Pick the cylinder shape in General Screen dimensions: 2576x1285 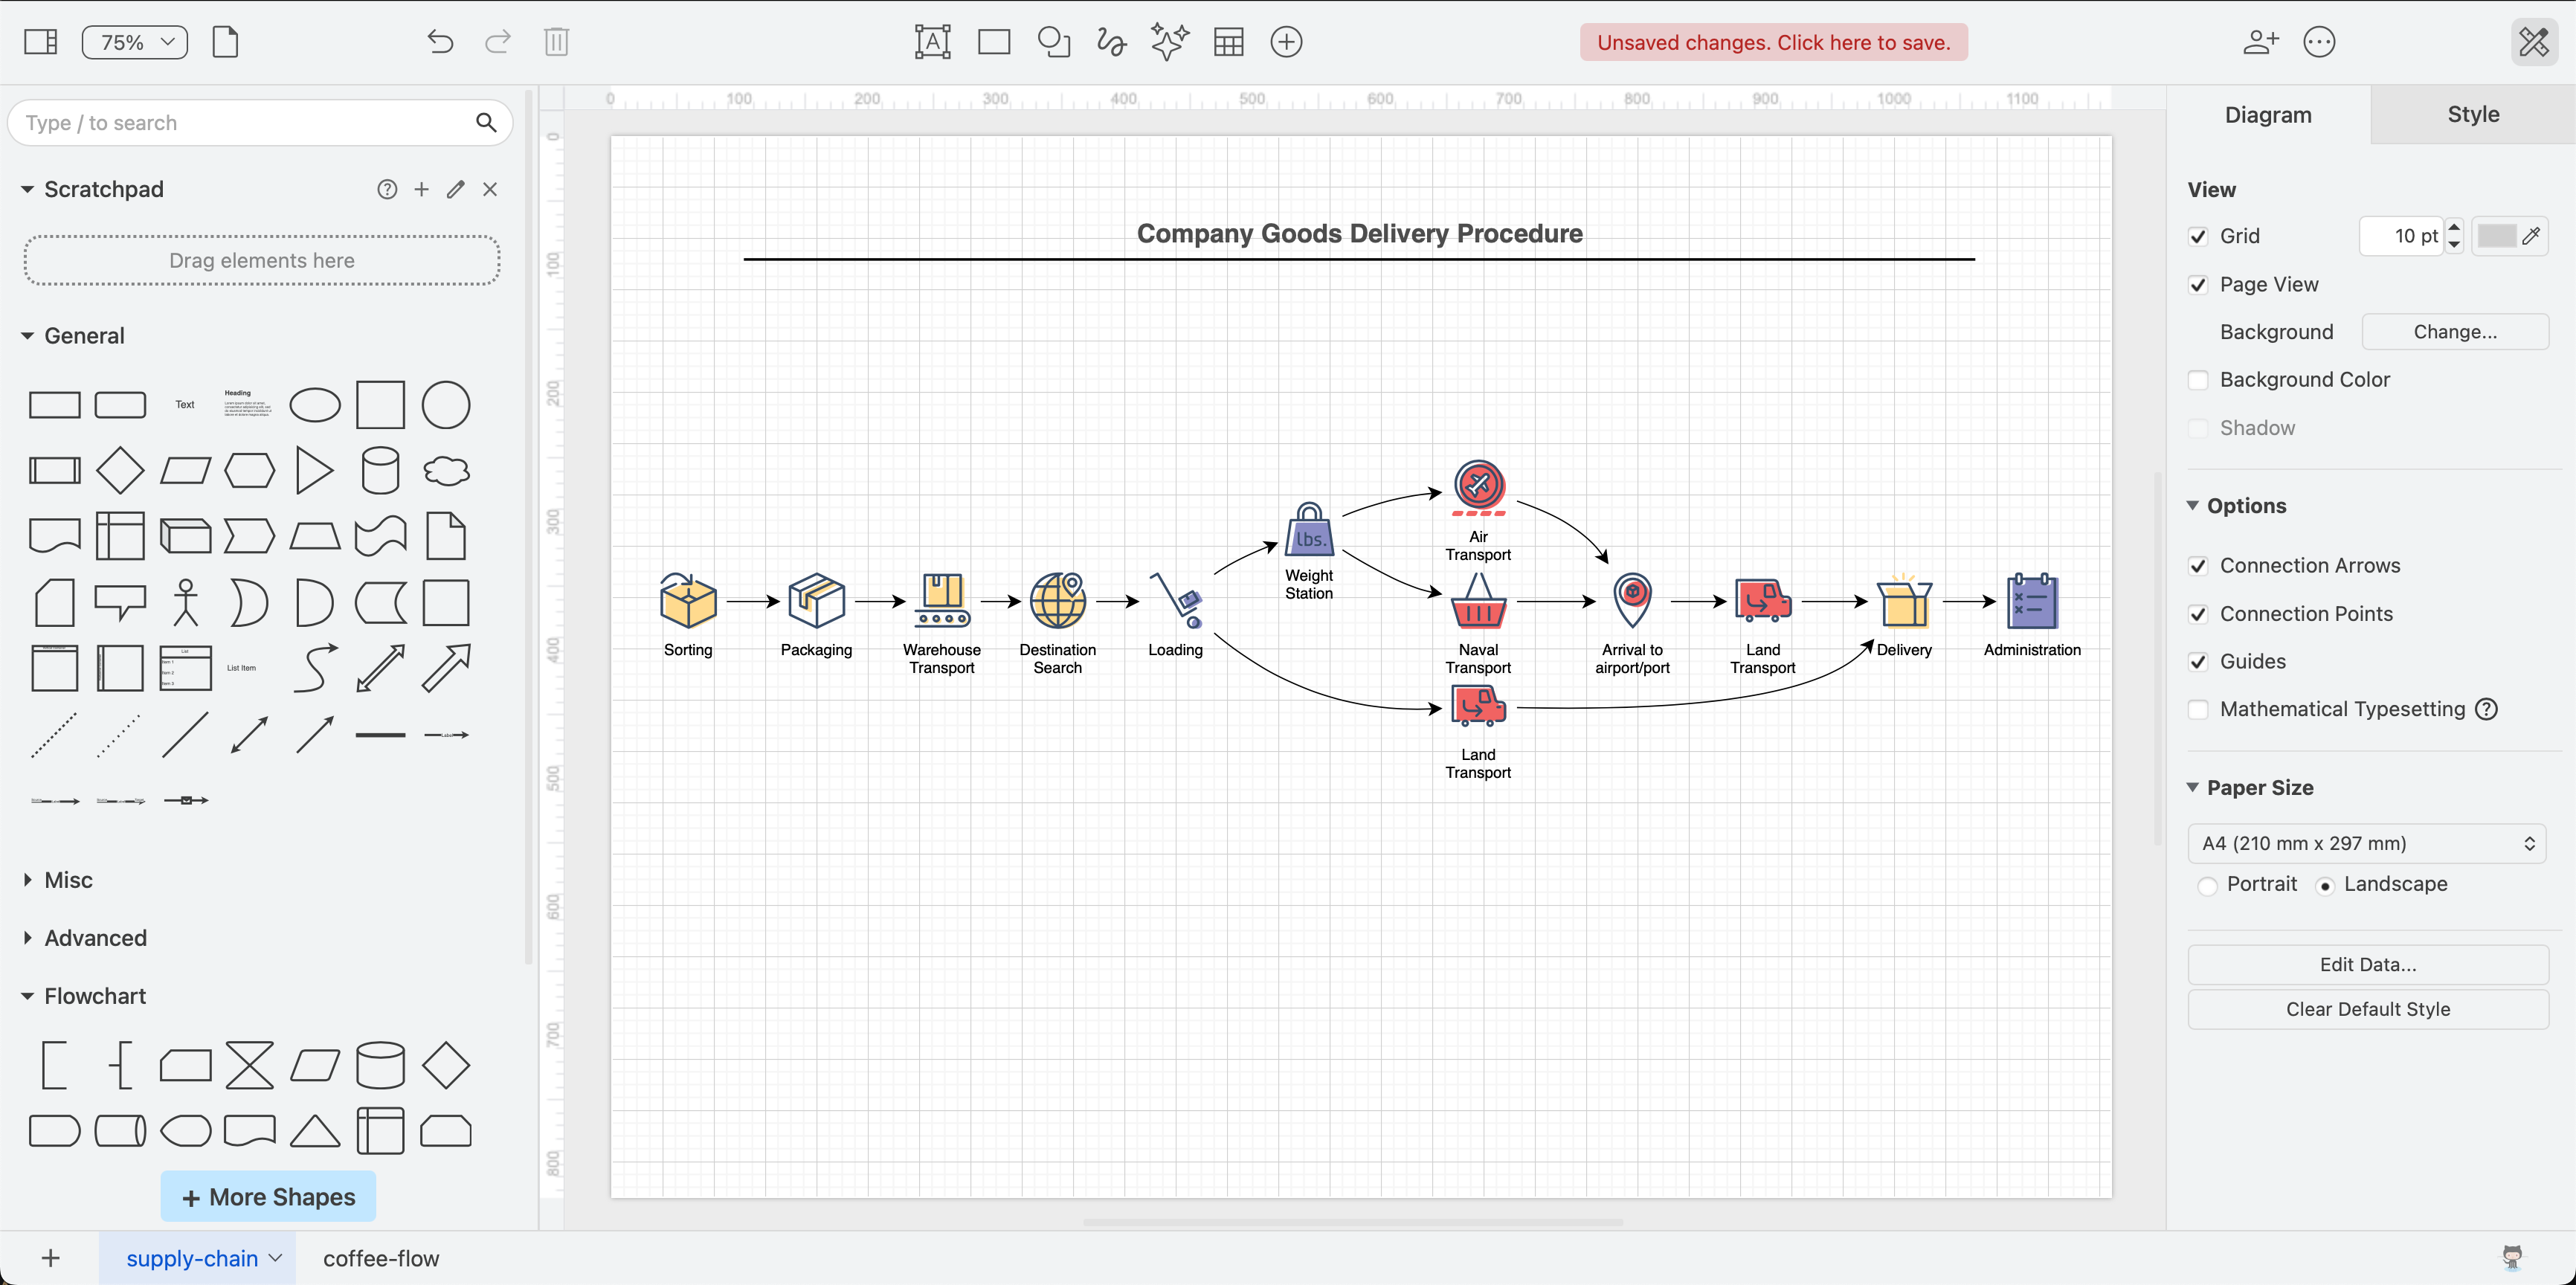point(380,470)
